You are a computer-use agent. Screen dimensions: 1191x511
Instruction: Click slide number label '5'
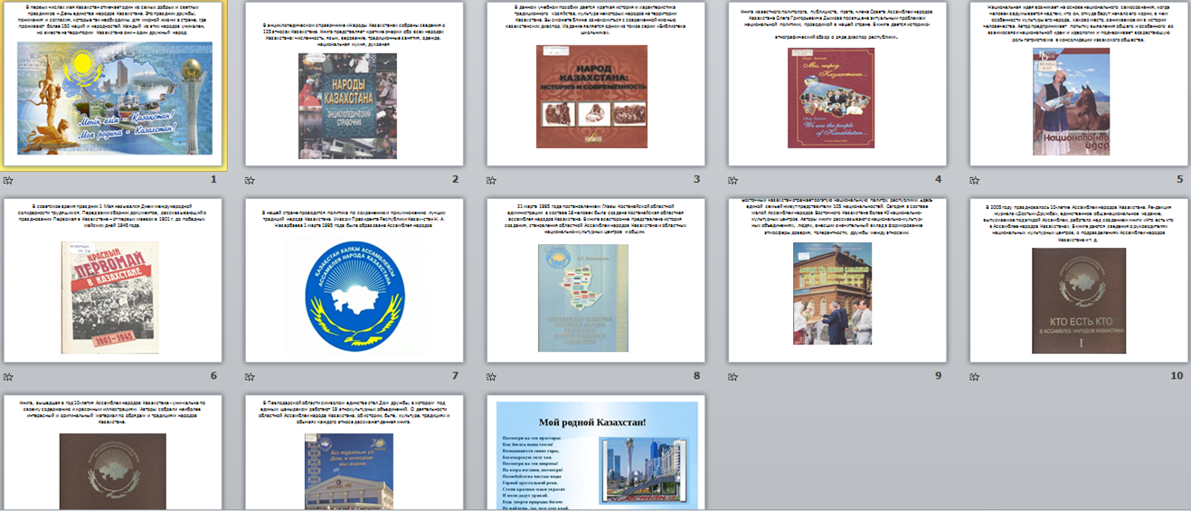tap(1179, 180)
